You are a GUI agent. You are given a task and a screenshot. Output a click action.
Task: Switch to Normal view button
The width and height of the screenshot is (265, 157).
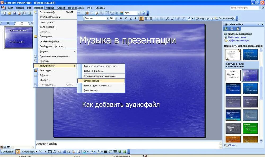(x=2, y=147)
